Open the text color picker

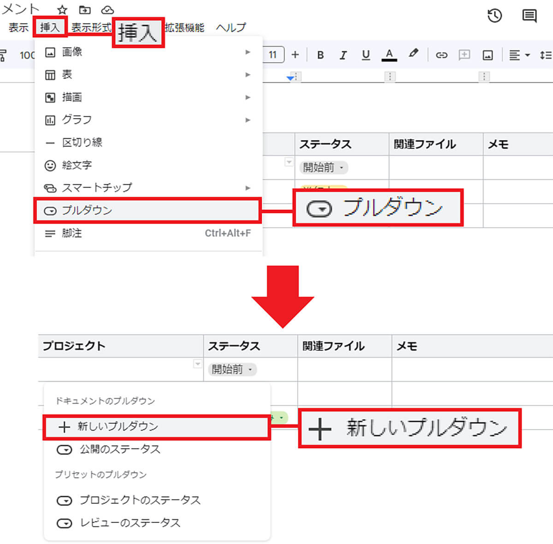[x=389, y=55]
